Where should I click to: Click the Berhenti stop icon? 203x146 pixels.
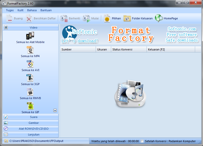coord(64,18)
